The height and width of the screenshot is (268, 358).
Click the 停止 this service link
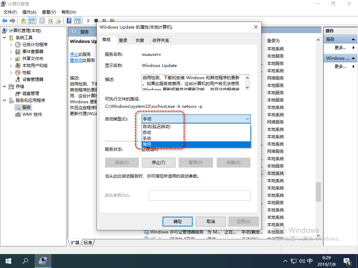coord(74,54)
